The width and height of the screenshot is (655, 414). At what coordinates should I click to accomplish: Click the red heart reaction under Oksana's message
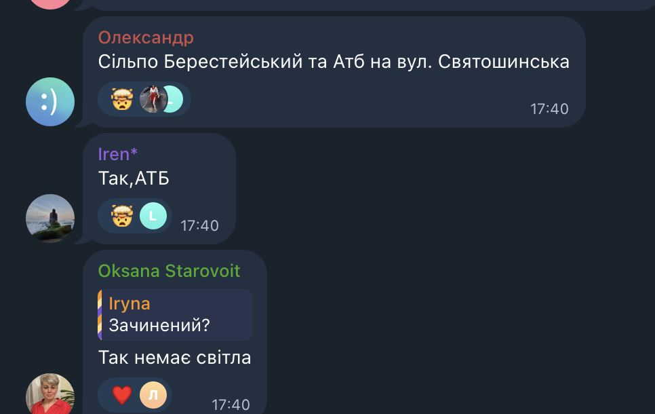tap(122, 395)
